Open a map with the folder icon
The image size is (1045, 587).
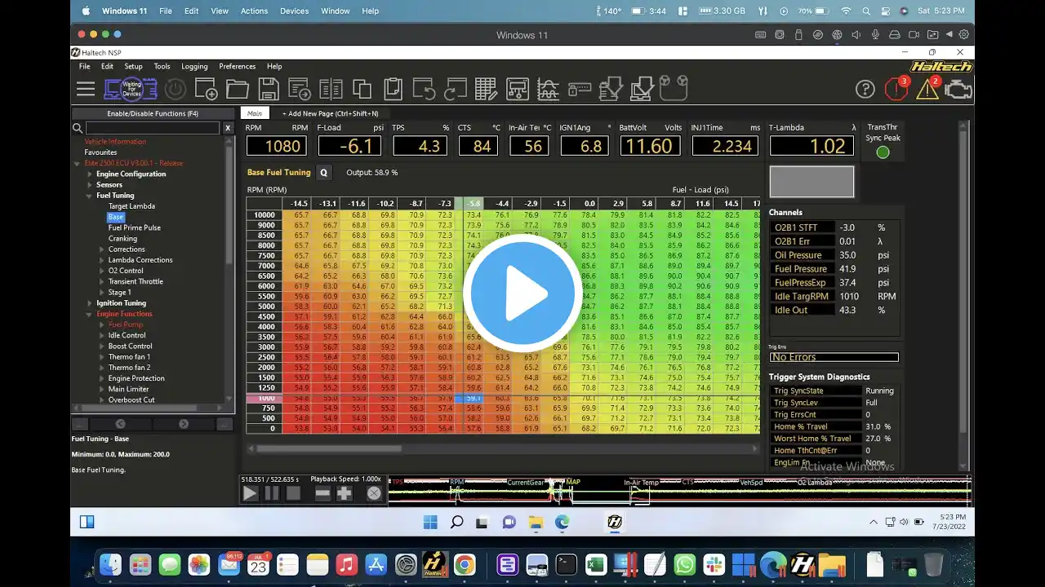pos(238,89)
